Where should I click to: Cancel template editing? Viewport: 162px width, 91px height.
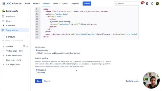click(47, 81)
